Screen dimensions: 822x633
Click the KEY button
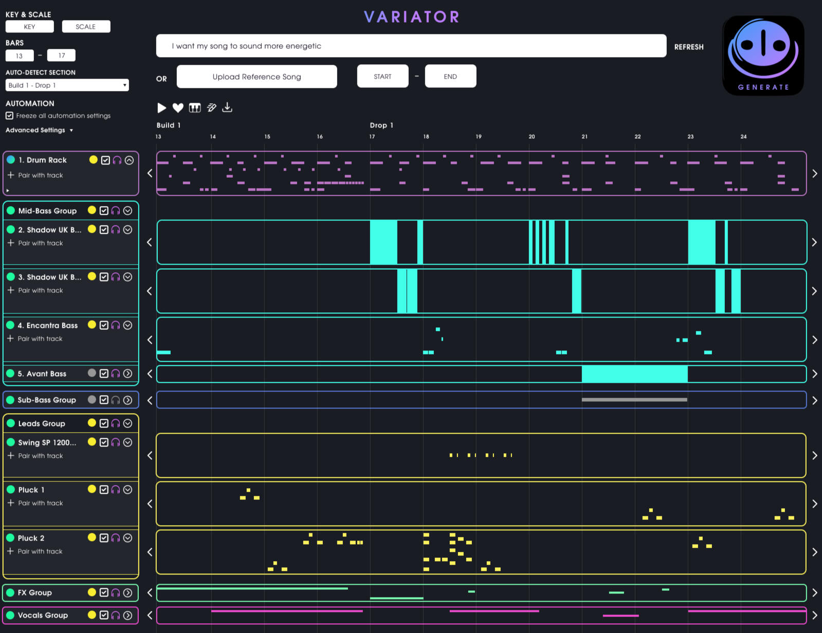[29, 27]
